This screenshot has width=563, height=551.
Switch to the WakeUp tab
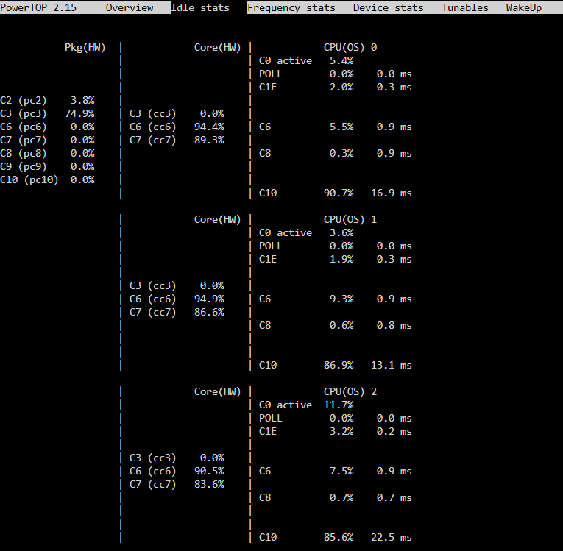pos(524,7)
